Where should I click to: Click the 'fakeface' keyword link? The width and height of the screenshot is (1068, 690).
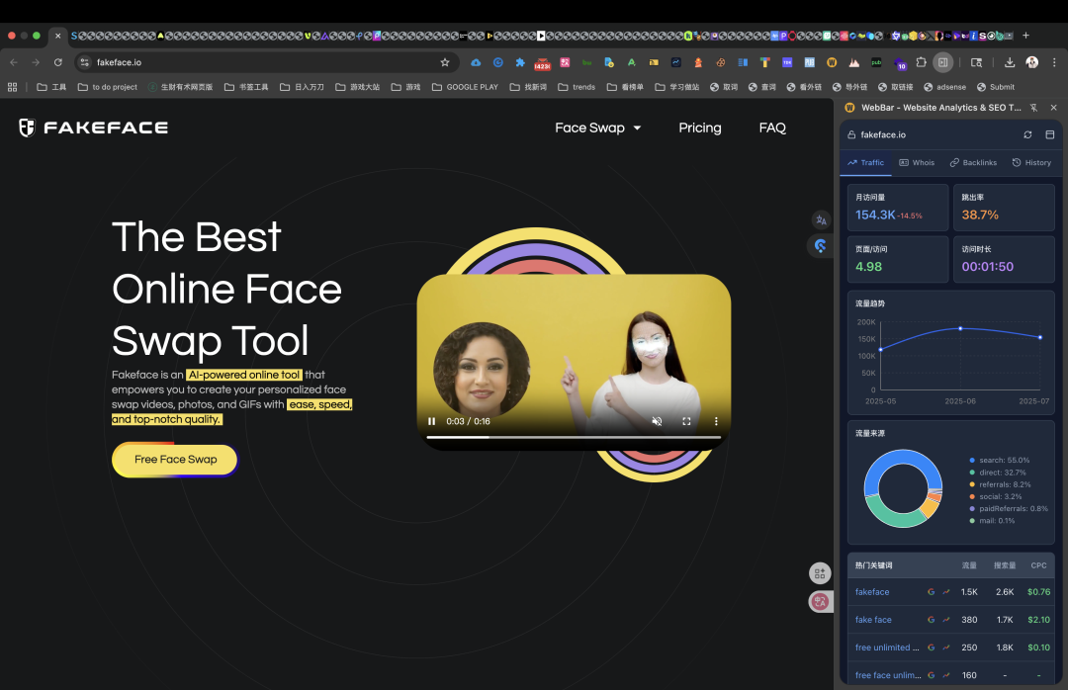click(x=872, y=592)
